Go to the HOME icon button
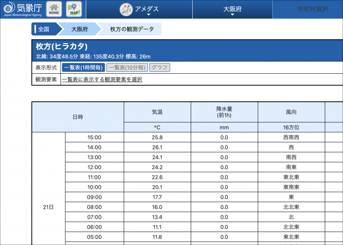 pos(54,9)
